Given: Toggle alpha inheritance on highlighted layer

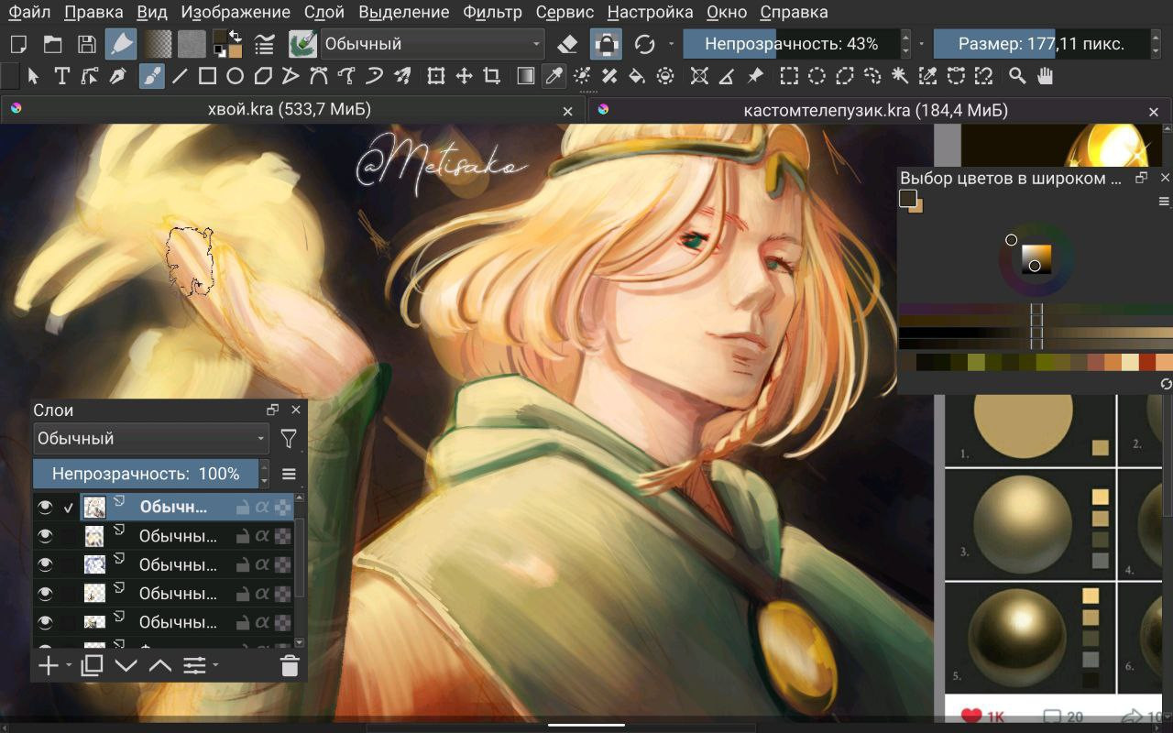Looking at the screenshot, I should pyautogui.click(x=263, y=507).
